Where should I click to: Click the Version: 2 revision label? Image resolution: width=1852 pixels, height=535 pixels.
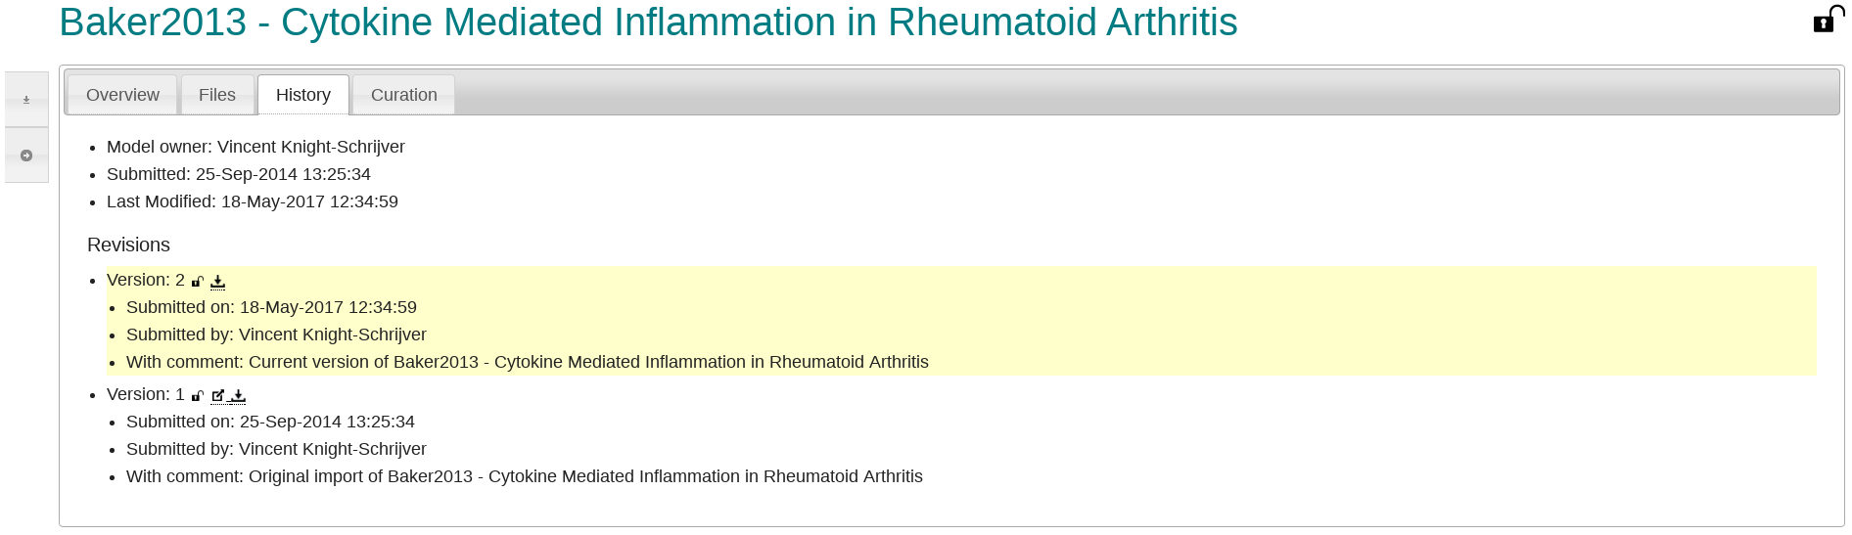click(145, 281)
